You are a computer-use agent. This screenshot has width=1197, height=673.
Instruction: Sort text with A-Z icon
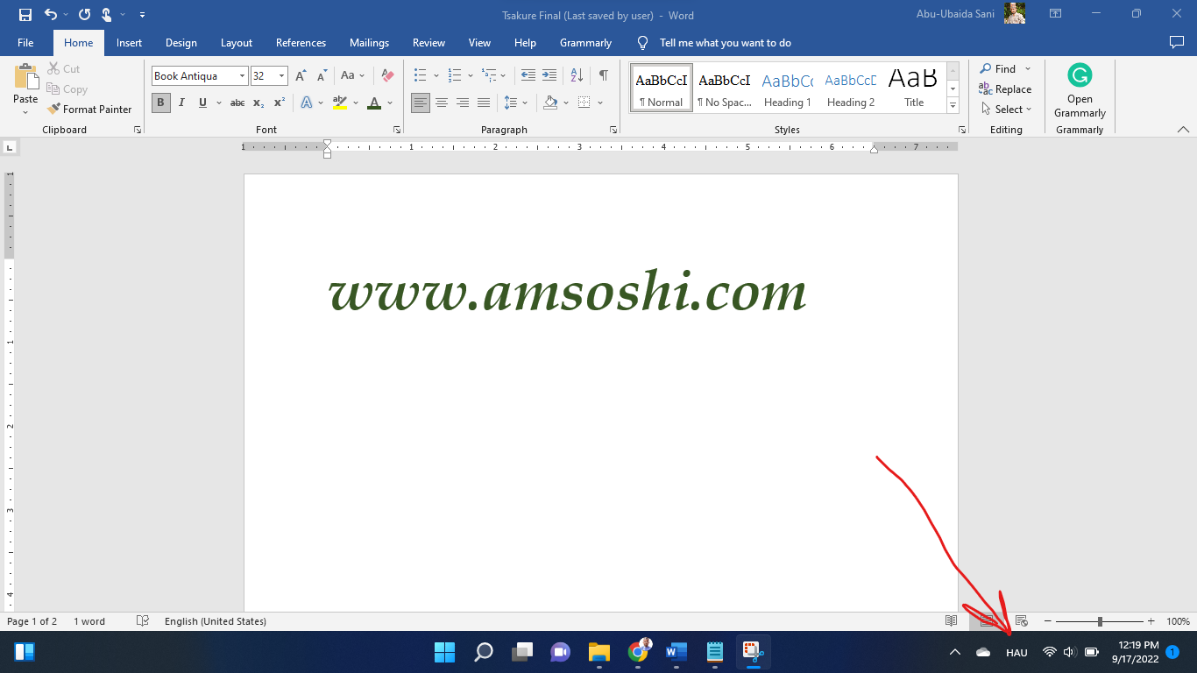click(577, 76)
